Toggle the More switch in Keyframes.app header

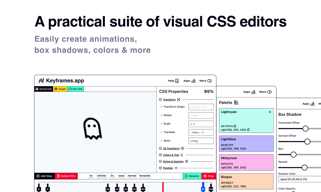tap(210, 81)
